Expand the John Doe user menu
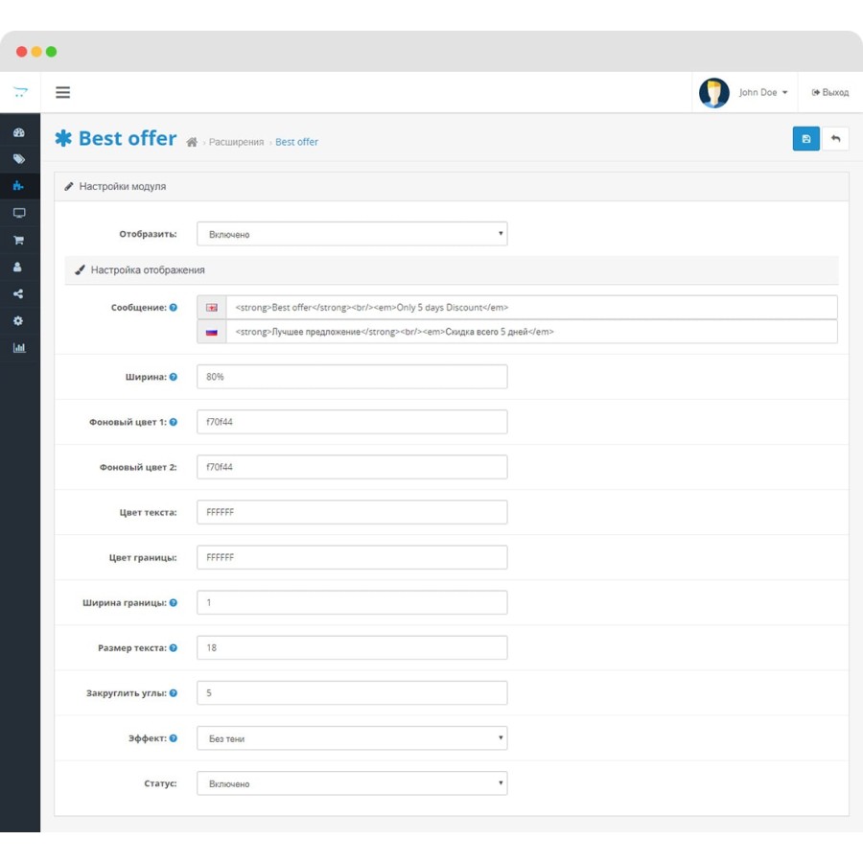The height and width of the screenshot is (863, 863). pos(763,92)
